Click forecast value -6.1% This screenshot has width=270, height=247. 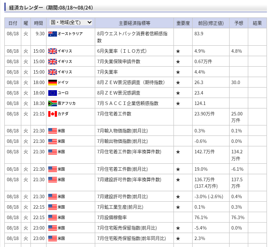pos(237,169)
